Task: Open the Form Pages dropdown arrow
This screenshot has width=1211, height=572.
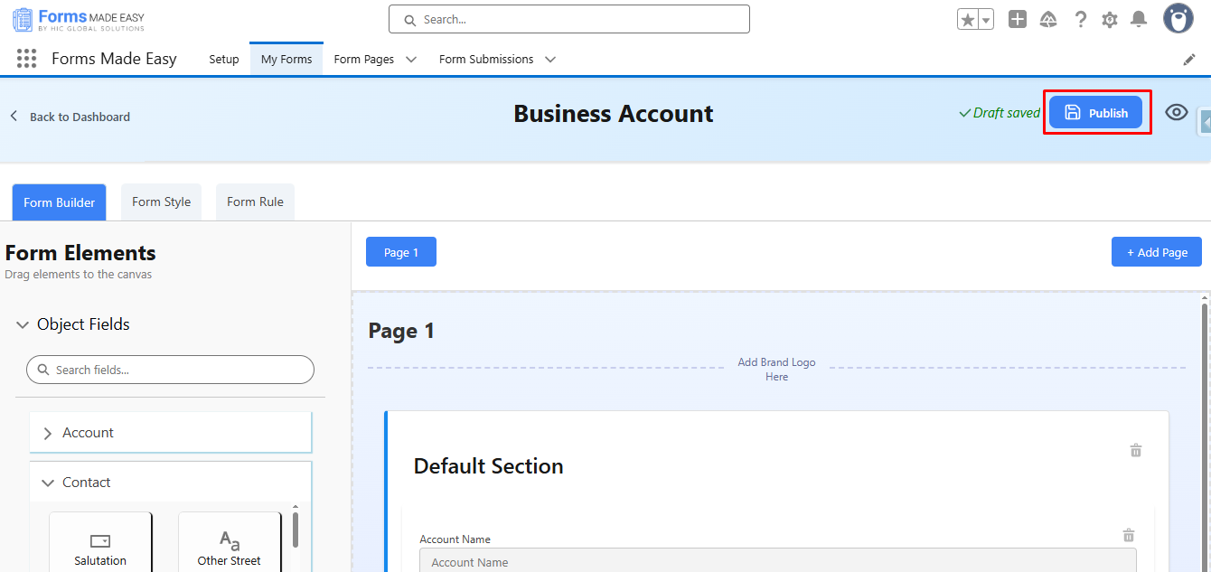Action: pos(411,60)
